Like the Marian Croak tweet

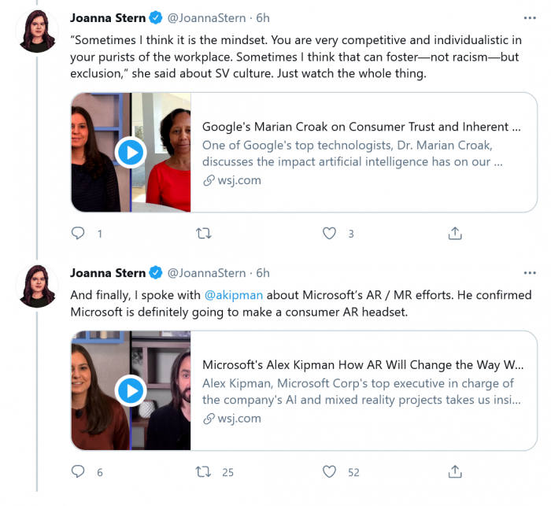pos(330,234)
